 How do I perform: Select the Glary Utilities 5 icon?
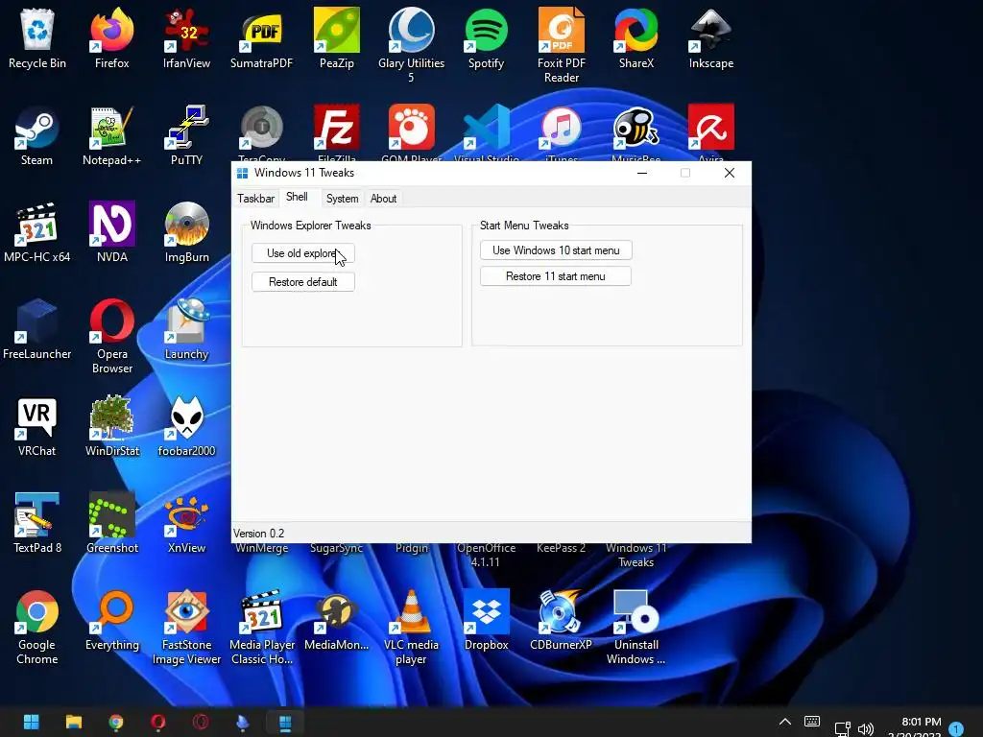click(x=411, y=45)
